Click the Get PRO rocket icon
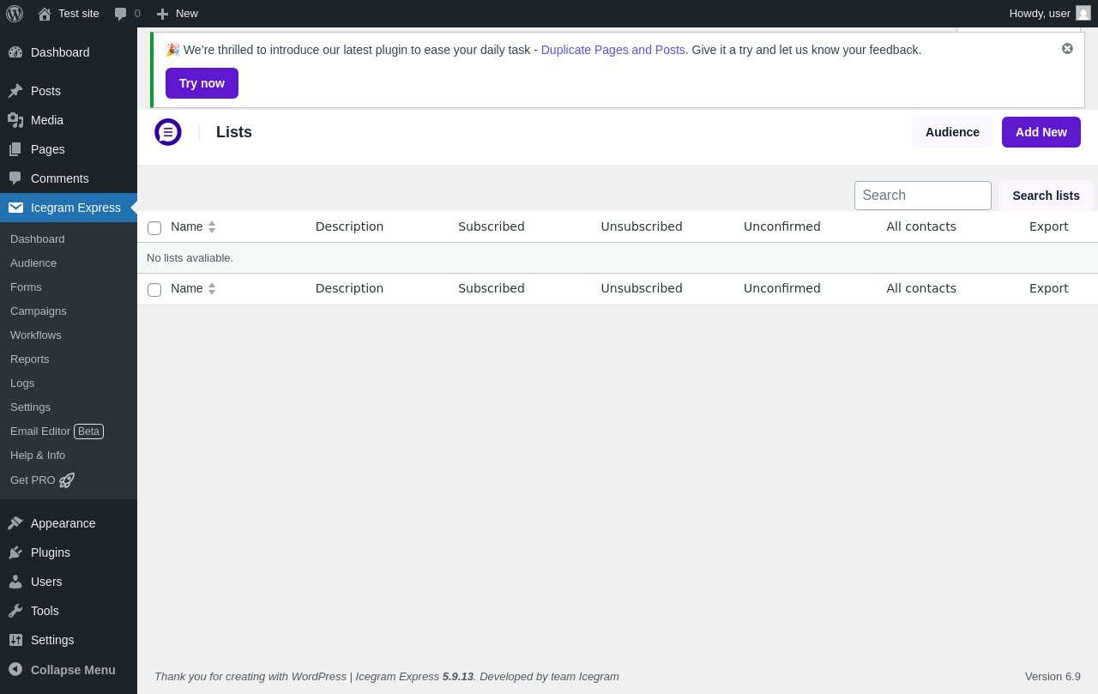This screenshot has height=694, width=1098. [x=67, y=480]
